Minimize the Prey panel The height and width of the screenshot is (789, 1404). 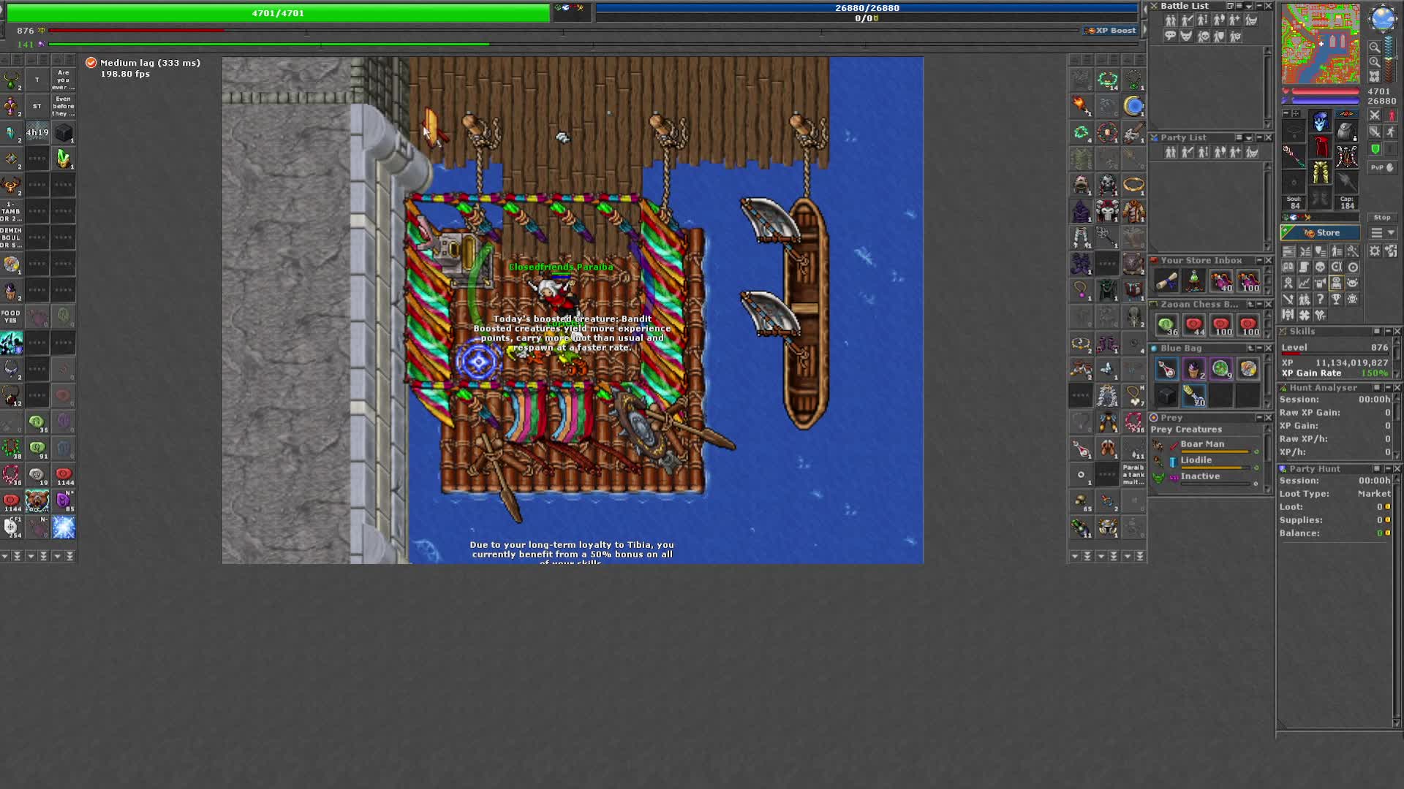tap(1259, 418)
